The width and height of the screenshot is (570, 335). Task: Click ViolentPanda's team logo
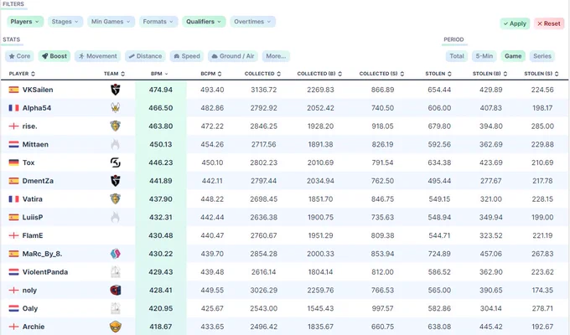[x=115, y=272]
